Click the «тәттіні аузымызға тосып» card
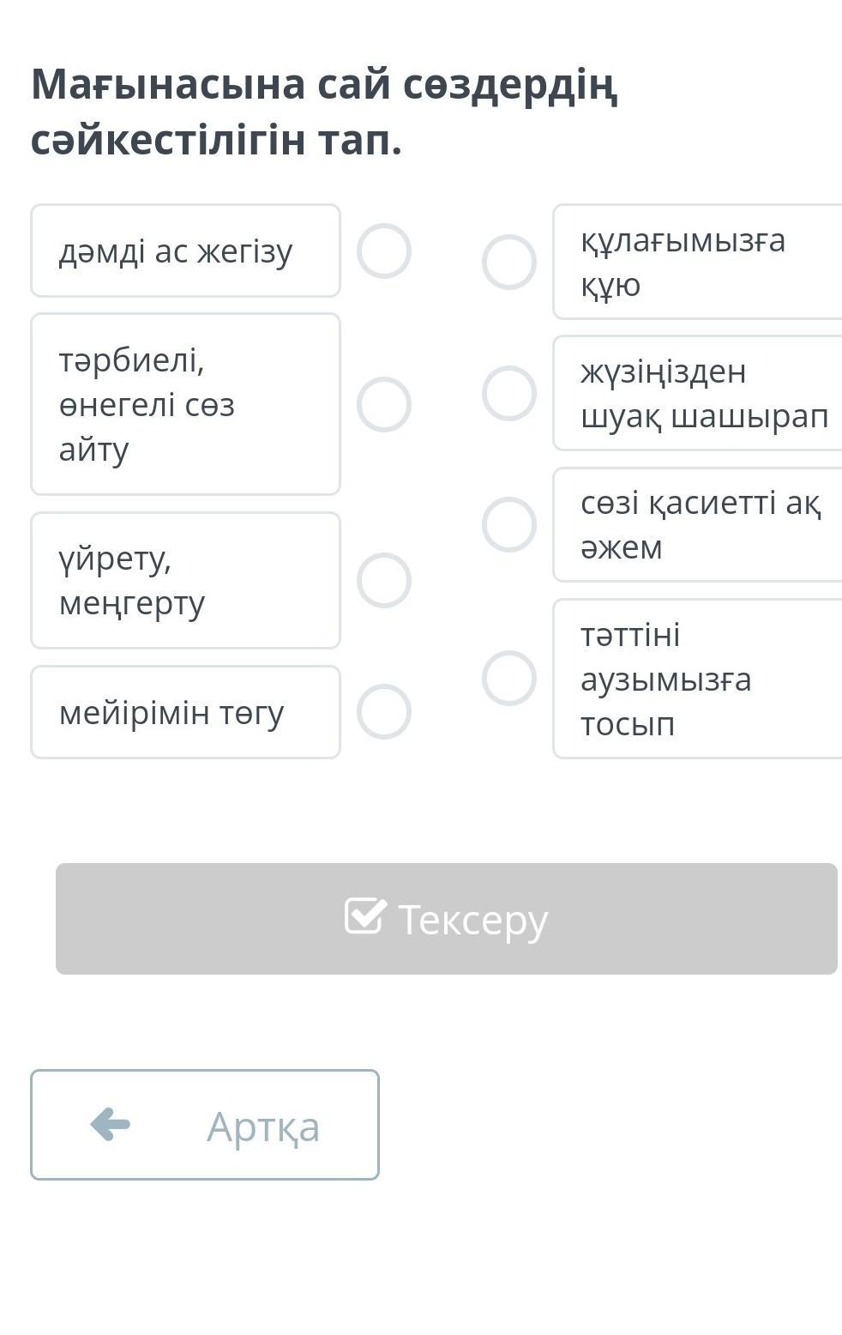The width and height of the screenshot is (842, 1335). [x=696, y=679]
